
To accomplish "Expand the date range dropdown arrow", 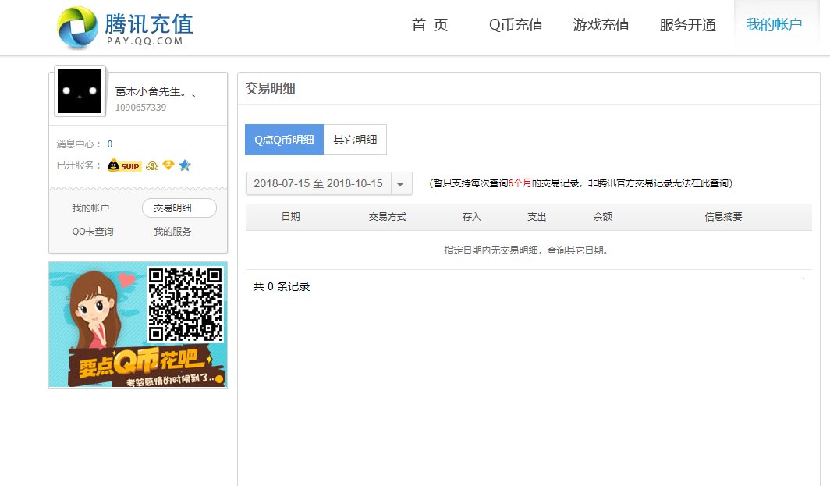I will (x=400, y=183).
